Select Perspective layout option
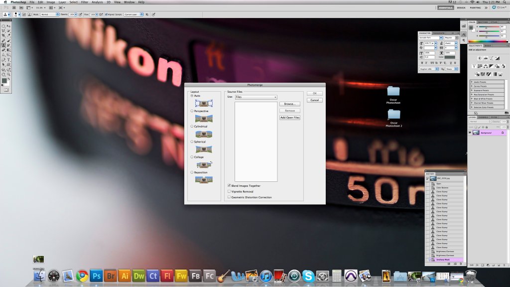Image resolution: width=510 pixels, height=287 pixels. [x=192, y=111]
